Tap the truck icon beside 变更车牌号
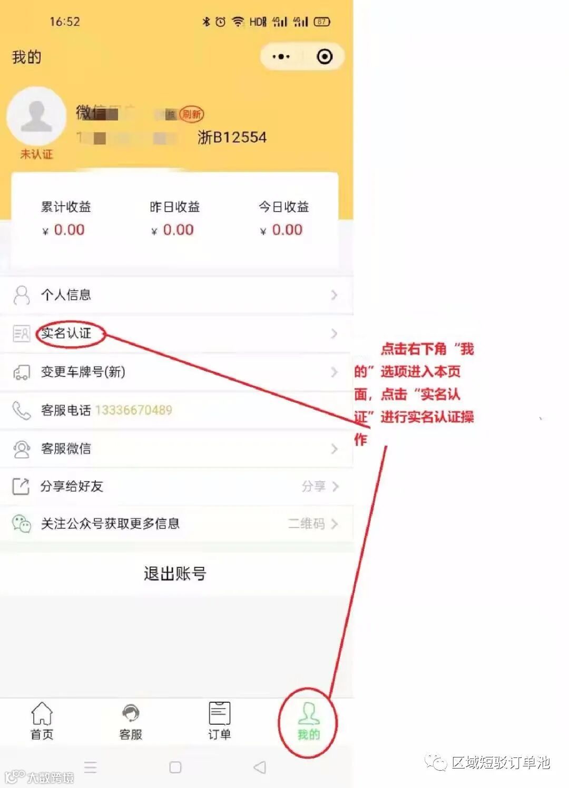This screenshot has width=569, height=788. point(21,372)
